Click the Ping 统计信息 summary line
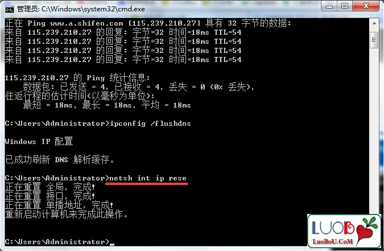The width and height of the screenshot is (384, 251). click(x=77, y=78)
